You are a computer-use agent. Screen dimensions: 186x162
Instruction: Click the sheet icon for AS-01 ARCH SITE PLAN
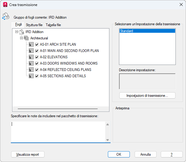31,44
